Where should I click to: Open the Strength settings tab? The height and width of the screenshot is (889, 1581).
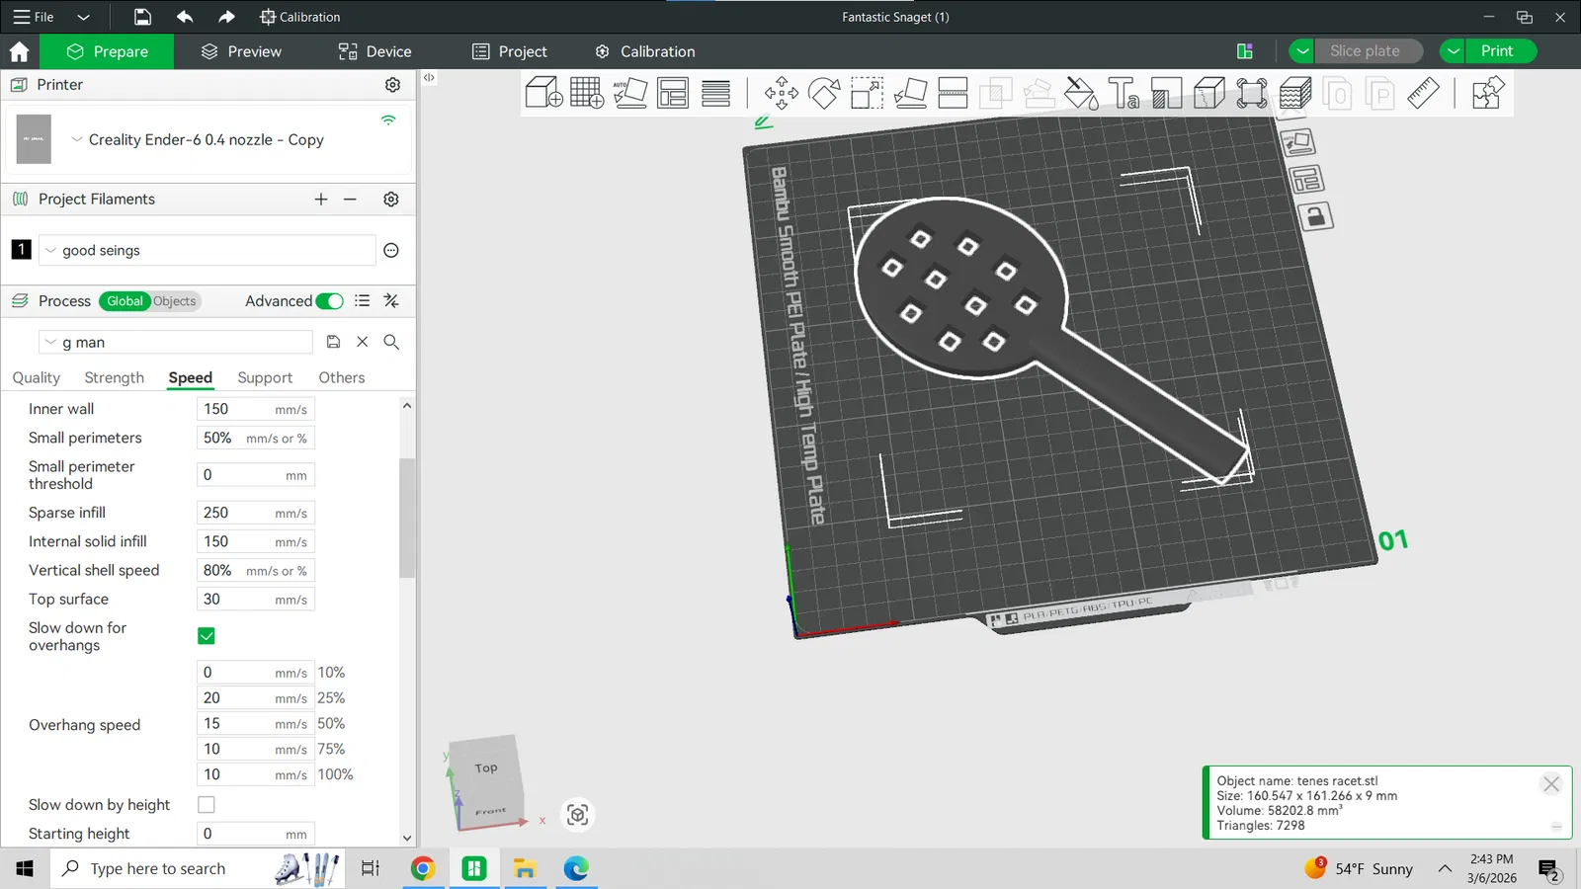(115, 377)
